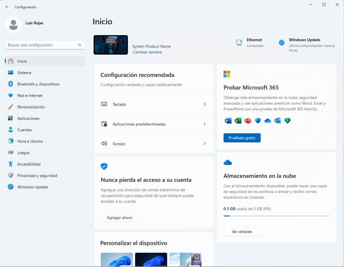This screenshot has width=344, height=267.
Task: Click the search magnifier icon
Action: pos(80,45)
